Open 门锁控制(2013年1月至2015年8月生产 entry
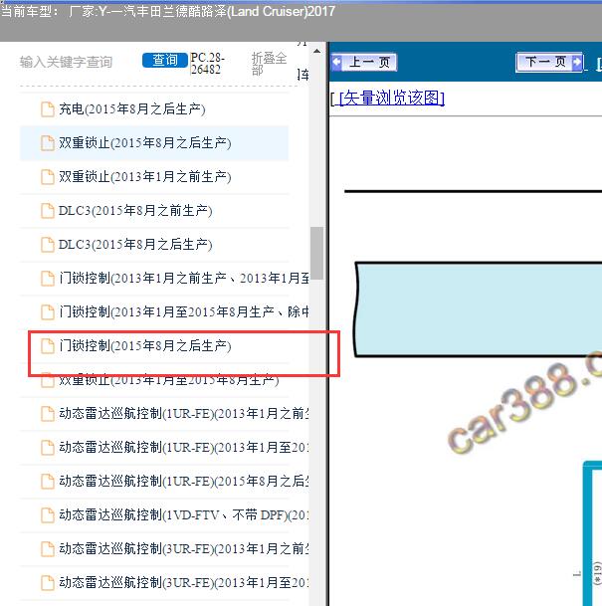This screenshot has width=602, height=606. (x=183, y=312)
